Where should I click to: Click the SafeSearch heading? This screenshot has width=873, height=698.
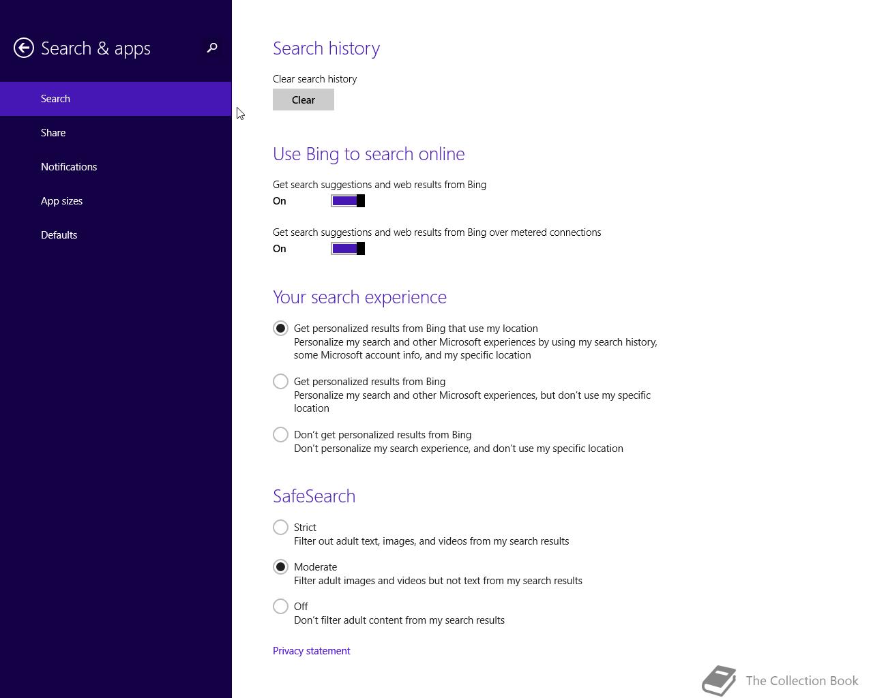coord(314,496)
